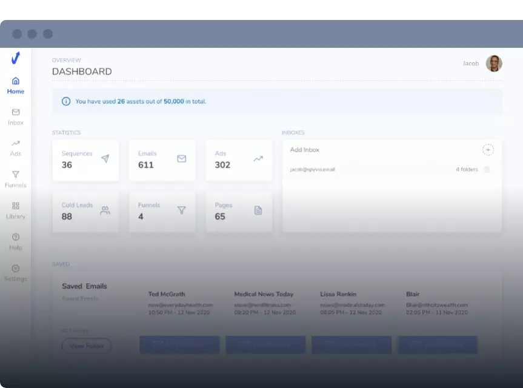Click the 4 folders label
Viewport: 523px width, 388px height.
(x=467, y=170)
